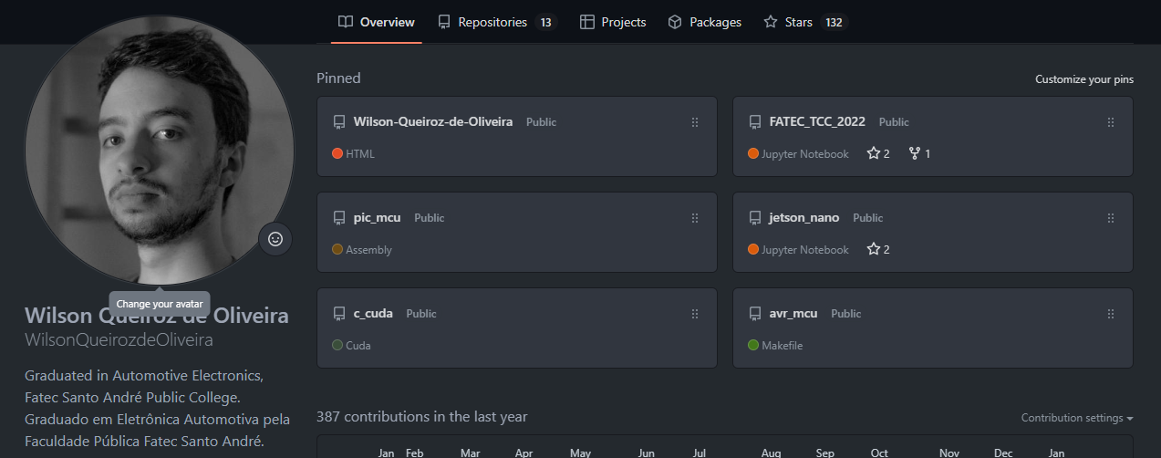View forks of FATEC_TCC_2022

(919, 153)
